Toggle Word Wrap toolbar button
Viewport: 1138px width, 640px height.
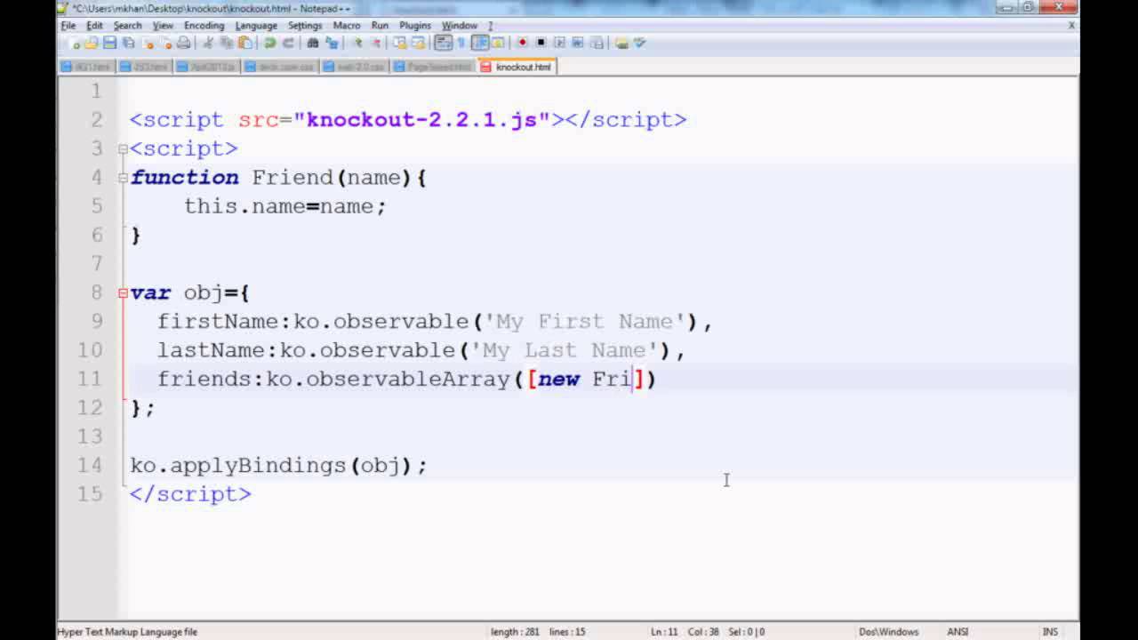pos(444,43)
